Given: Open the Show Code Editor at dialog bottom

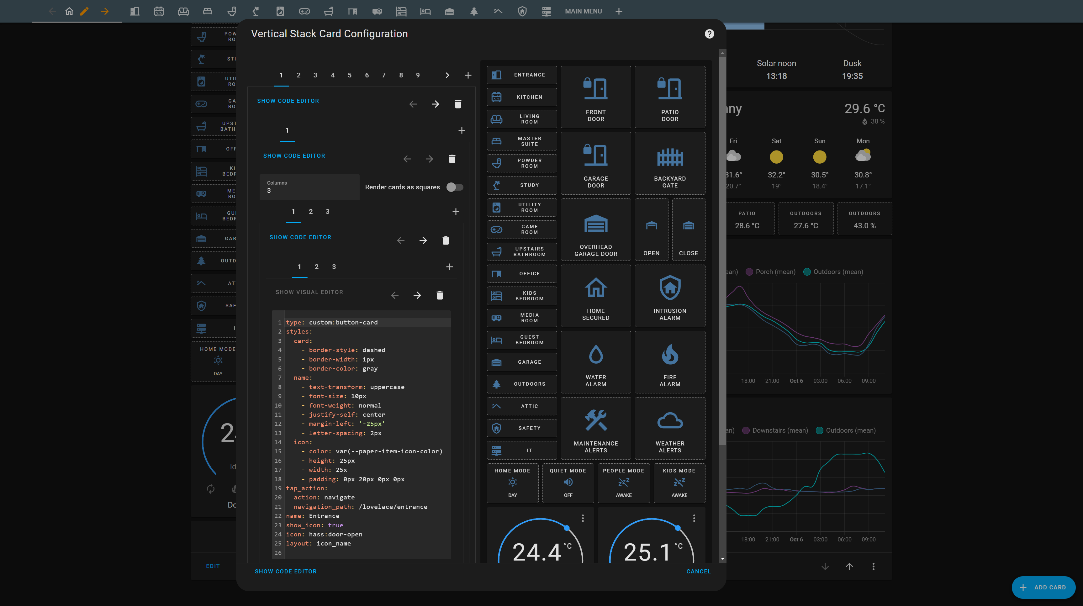Looking at the screenshot, I should click(x=285, y=571).
